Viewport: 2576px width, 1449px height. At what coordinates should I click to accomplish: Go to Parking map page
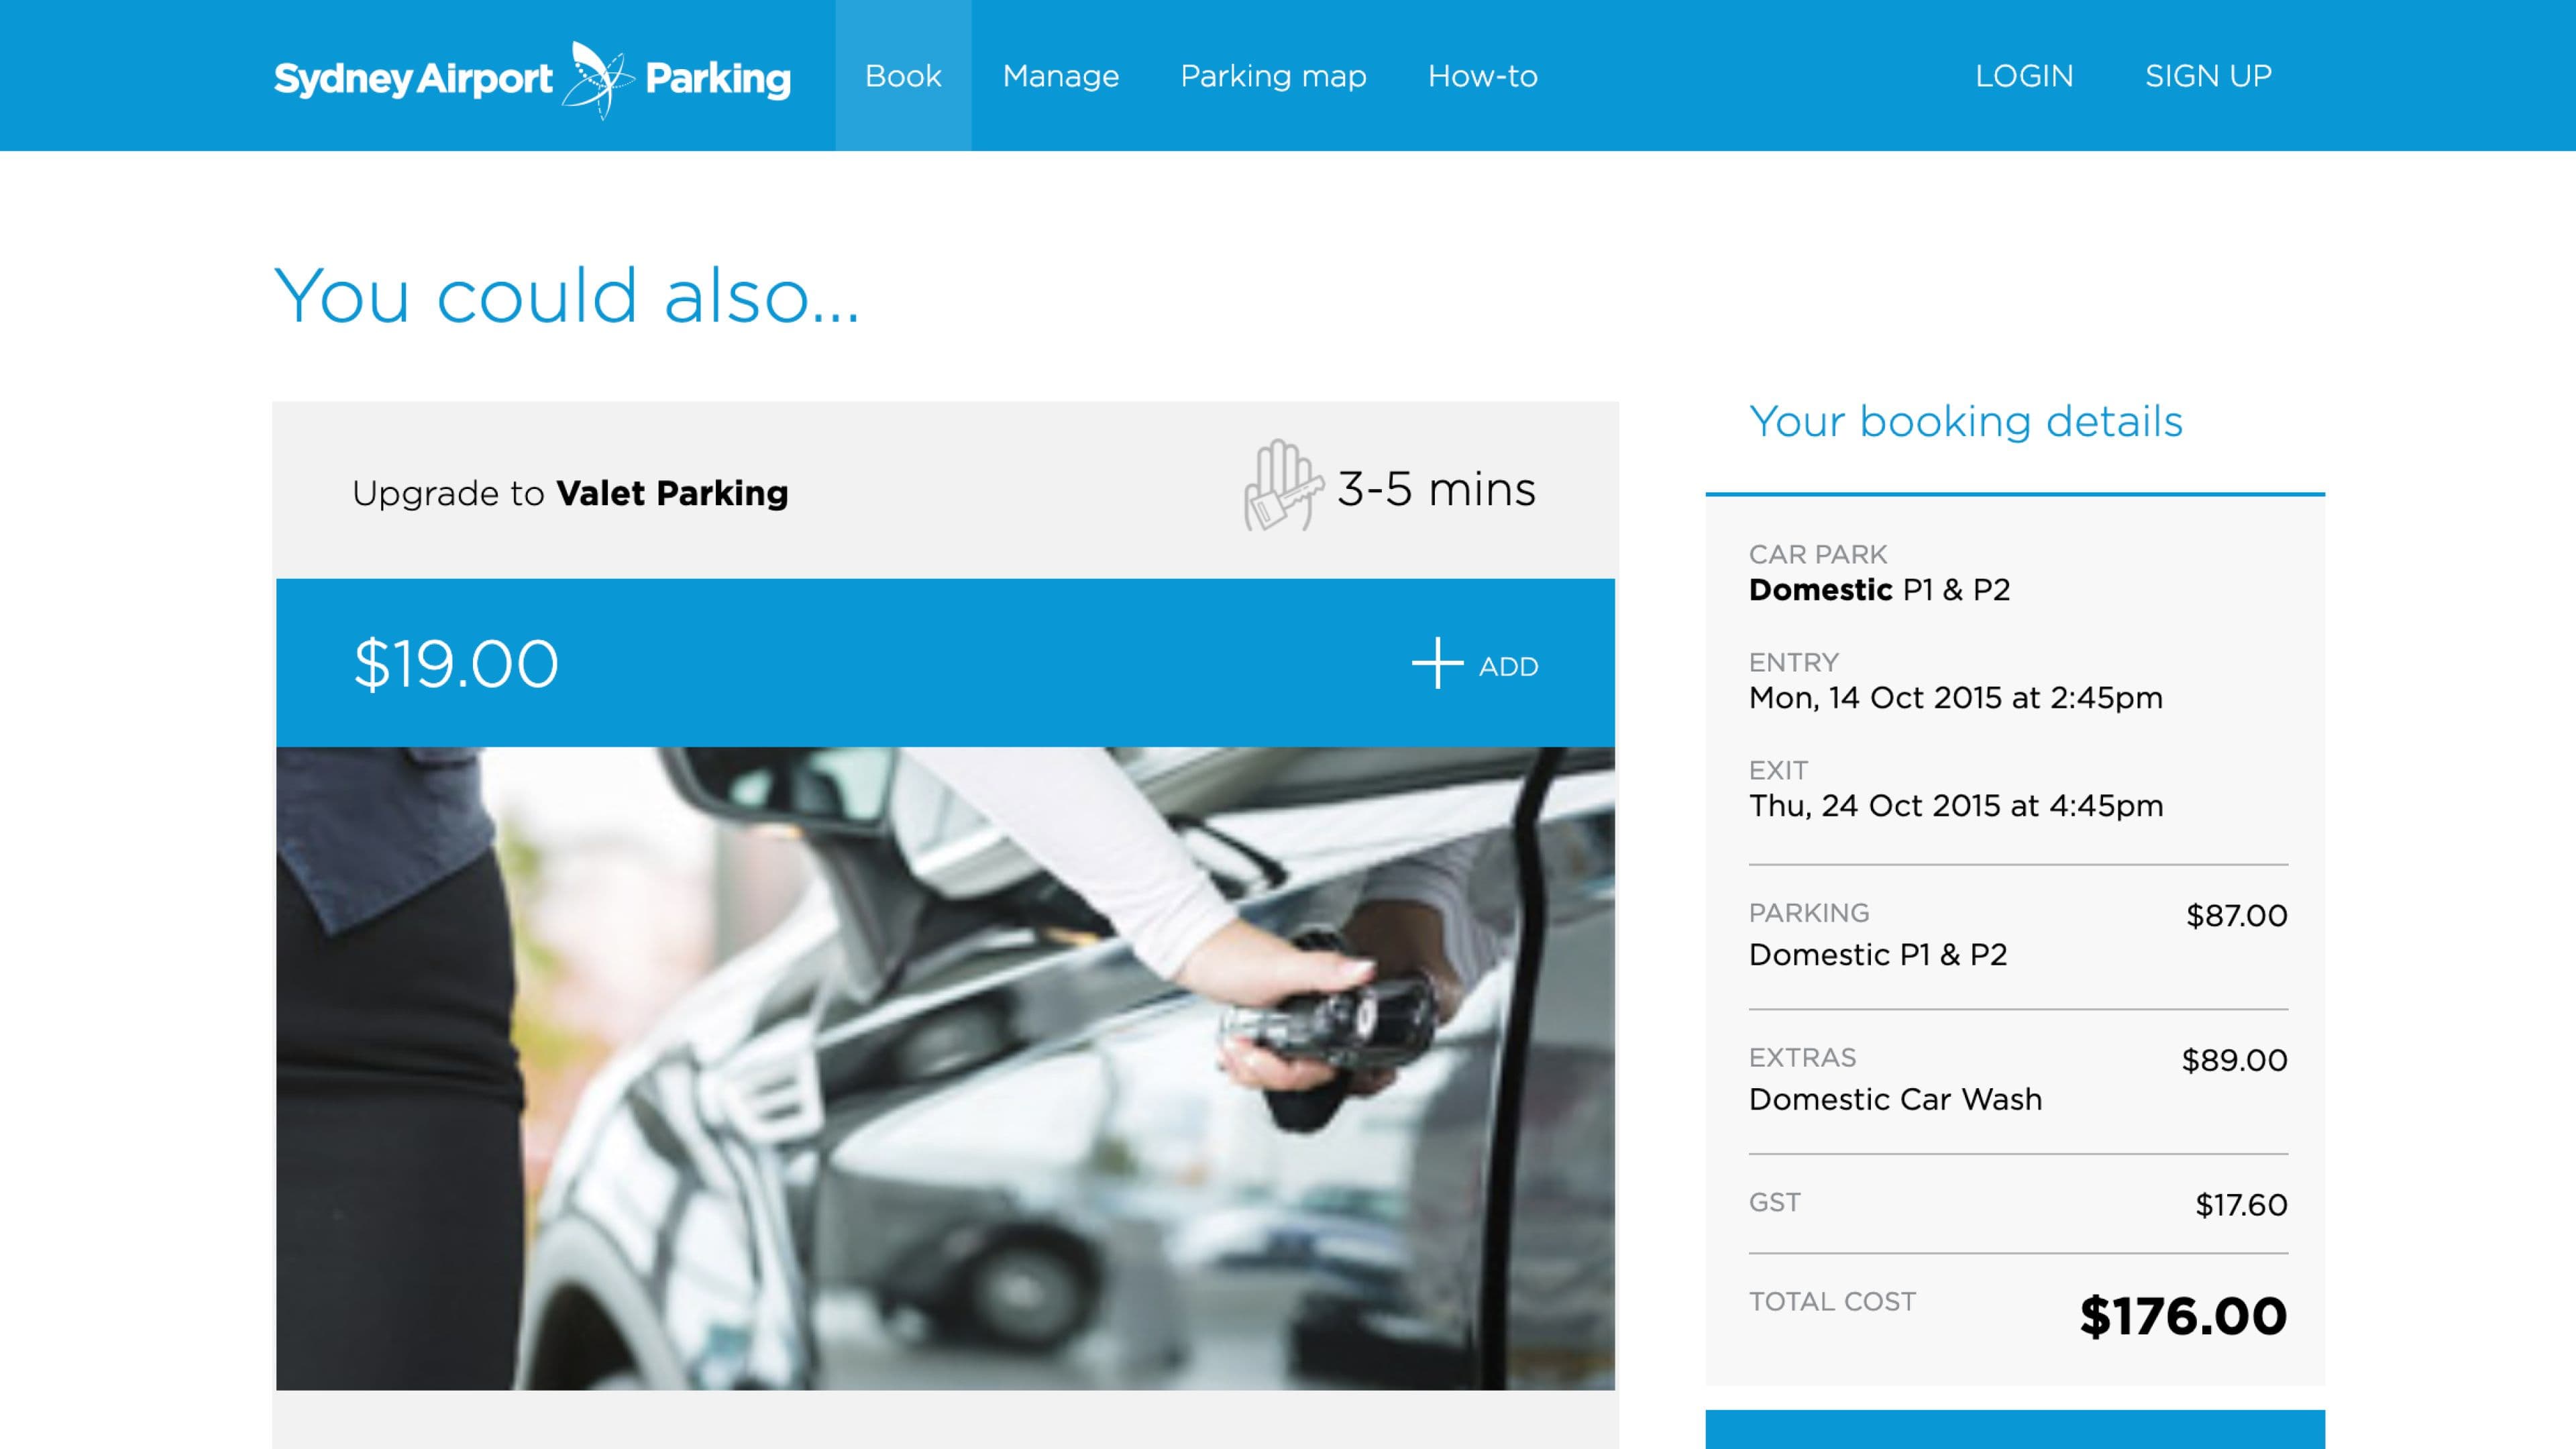click(x=1273, y=76)
